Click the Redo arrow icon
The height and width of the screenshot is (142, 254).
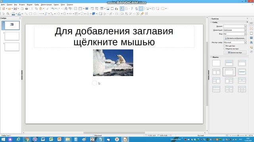pyautogui.click(x=59, y=9)
